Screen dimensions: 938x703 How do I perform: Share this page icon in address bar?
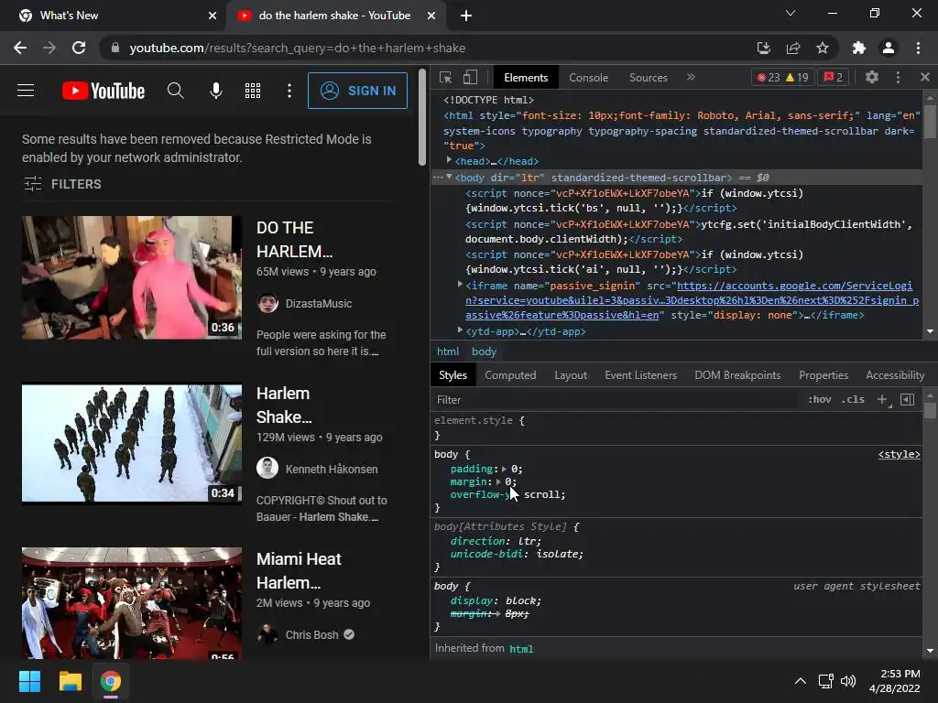[793, 48]
